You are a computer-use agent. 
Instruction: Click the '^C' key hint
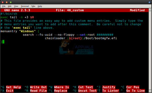pos(123,87)
